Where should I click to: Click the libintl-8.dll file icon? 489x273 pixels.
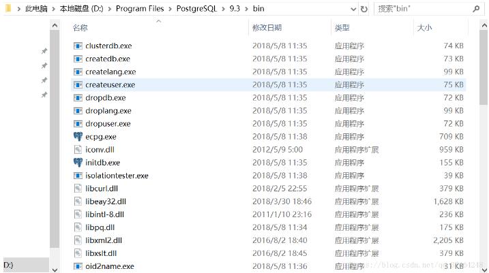78,214
